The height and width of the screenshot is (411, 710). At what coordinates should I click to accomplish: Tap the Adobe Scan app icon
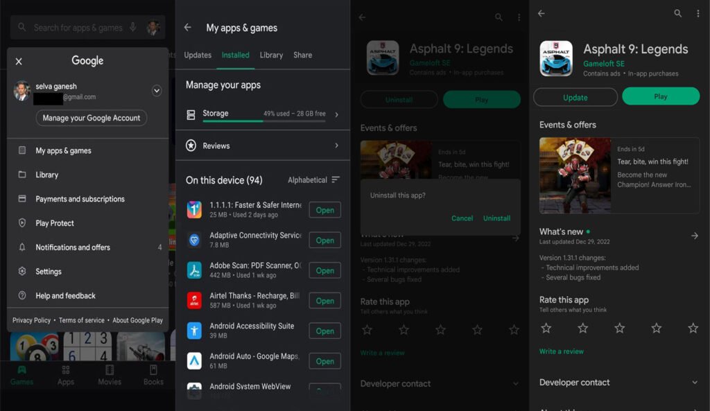pyautogui.click(x=195, y=270)
